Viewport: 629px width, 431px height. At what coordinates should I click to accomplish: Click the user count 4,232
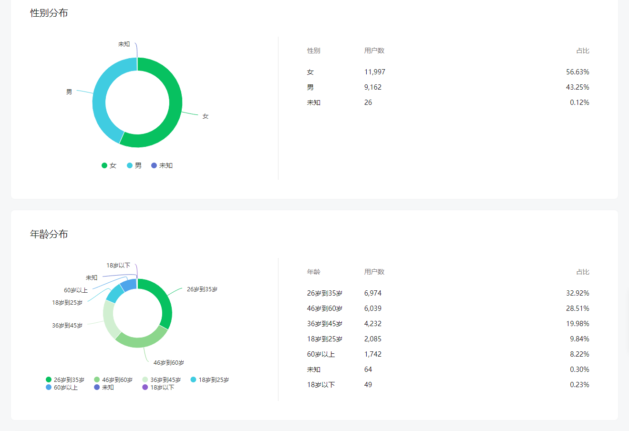pyautogui.click(x=373, y=324)
